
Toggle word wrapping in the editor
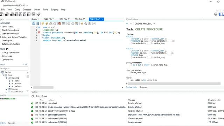(x=94, y=23)
